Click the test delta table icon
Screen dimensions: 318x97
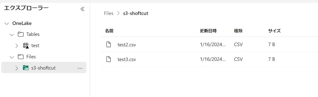tap(26, 46)
